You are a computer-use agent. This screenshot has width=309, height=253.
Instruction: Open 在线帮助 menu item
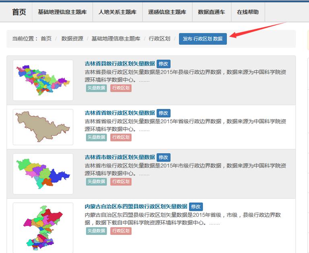pyautogui.click(x=248, y=12)
